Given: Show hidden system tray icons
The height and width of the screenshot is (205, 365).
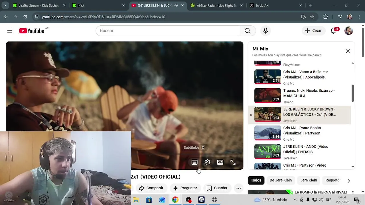Looking at the screenshot, I should [x=295, y=200].
